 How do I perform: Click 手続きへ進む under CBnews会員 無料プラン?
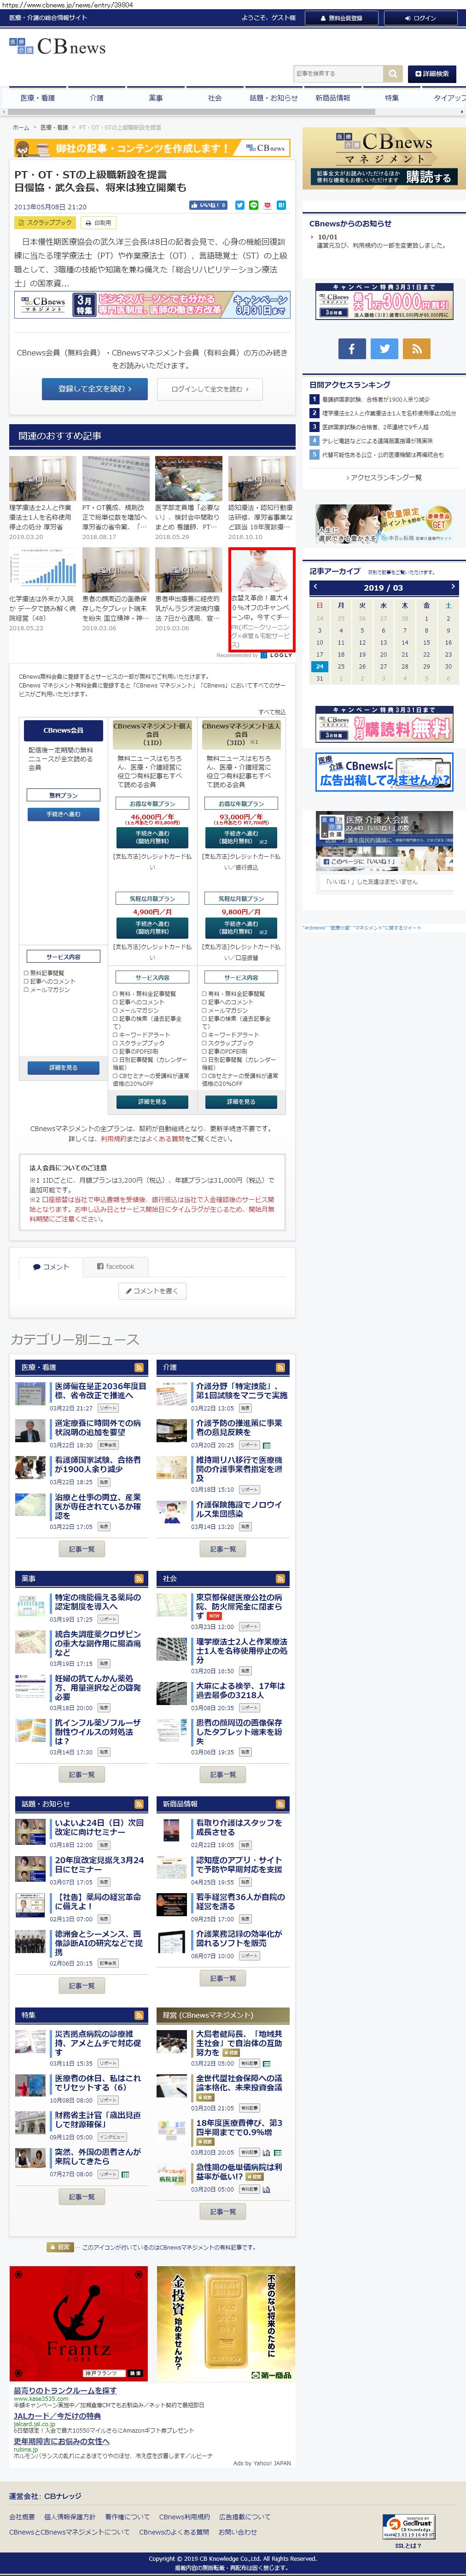[63, 814]
